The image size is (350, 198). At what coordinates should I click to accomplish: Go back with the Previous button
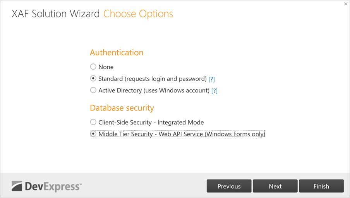click(229, 186)
